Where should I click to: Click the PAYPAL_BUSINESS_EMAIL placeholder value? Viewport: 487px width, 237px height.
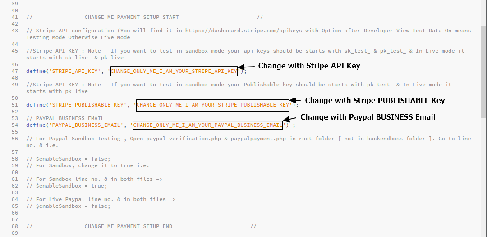(207, 125)
